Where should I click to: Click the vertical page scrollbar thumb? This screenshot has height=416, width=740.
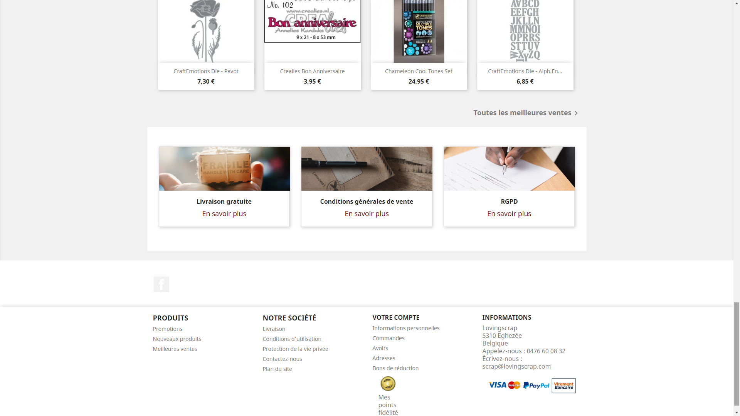click(x=737, y=354)
